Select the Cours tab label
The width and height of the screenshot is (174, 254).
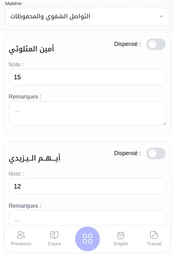[x=54, y=244]
